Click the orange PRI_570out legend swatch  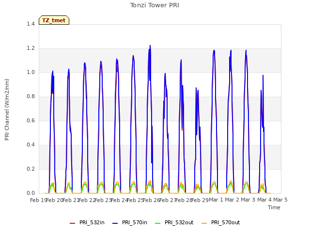click(204, 223)
